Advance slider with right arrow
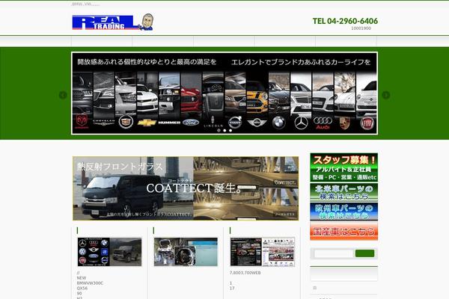This screenshot has width=449, height=299. pyautogui.click(x=385, y=95)
